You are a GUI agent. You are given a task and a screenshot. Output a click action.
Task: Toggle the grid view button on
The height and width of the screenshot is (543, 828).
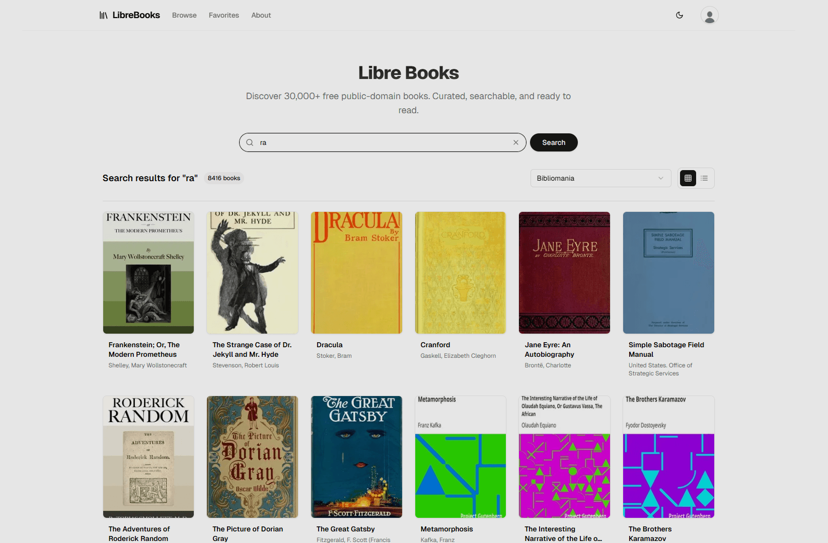pyautogui.click(x=688, y=178)
